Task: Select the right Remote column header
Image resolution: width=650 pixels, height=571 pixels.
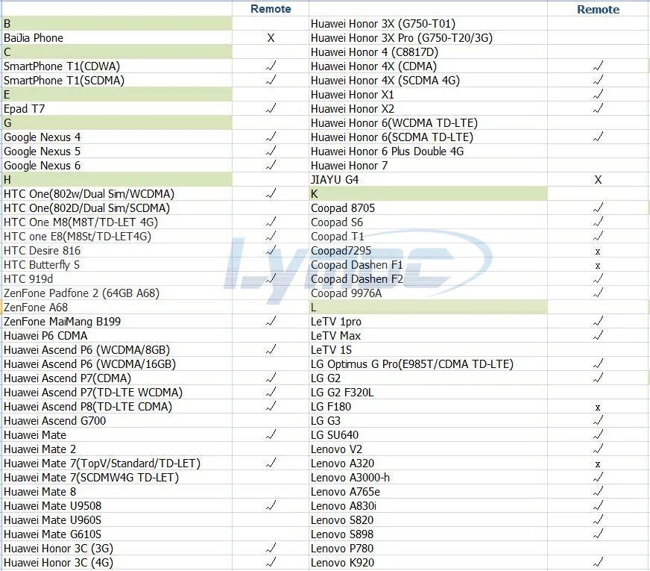Action: [x=598, y=9]
